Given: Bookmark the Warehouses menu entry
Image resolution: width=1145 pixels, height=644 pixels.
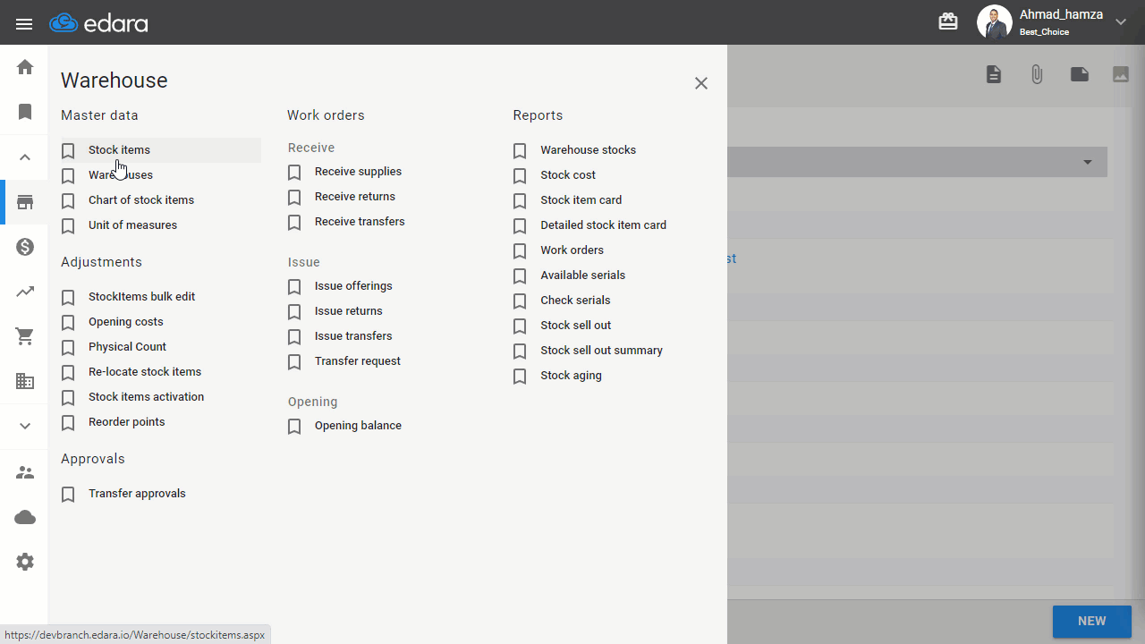Looking at the screenshot, I should click(x=68, y=176).
